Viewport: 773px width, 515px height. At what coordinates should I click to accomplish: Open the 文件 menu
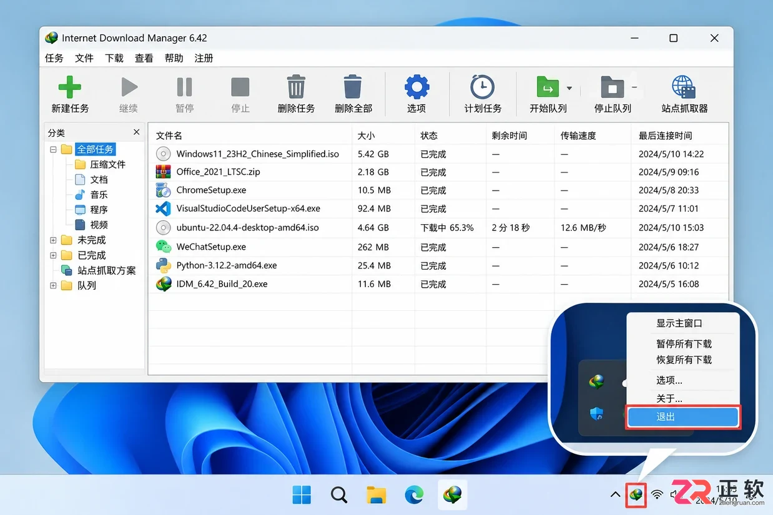[x=84, y=58]
